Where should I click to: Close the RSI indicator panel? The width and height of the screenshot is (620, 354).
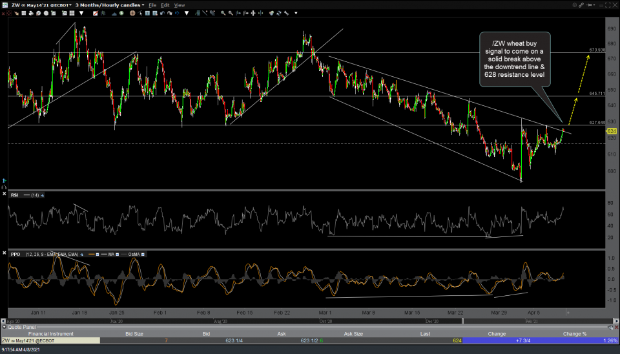point(5,194)
